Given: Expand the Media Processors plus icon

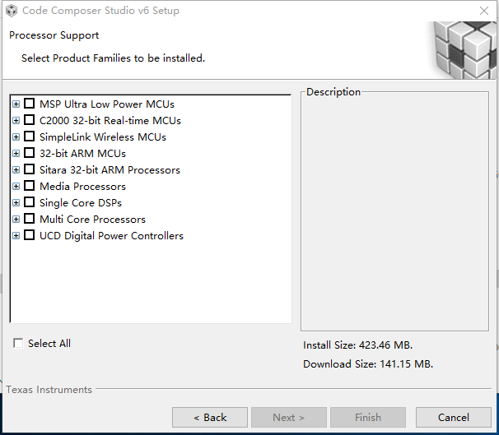Looking at the screenshot, I should click(16, 186).
